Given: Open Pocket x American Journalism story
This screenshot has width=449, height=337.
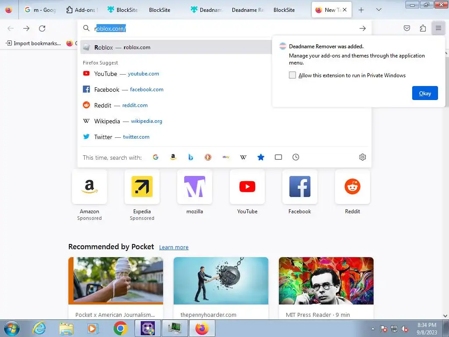Looking at the screenshot, I should click(116, 288).
